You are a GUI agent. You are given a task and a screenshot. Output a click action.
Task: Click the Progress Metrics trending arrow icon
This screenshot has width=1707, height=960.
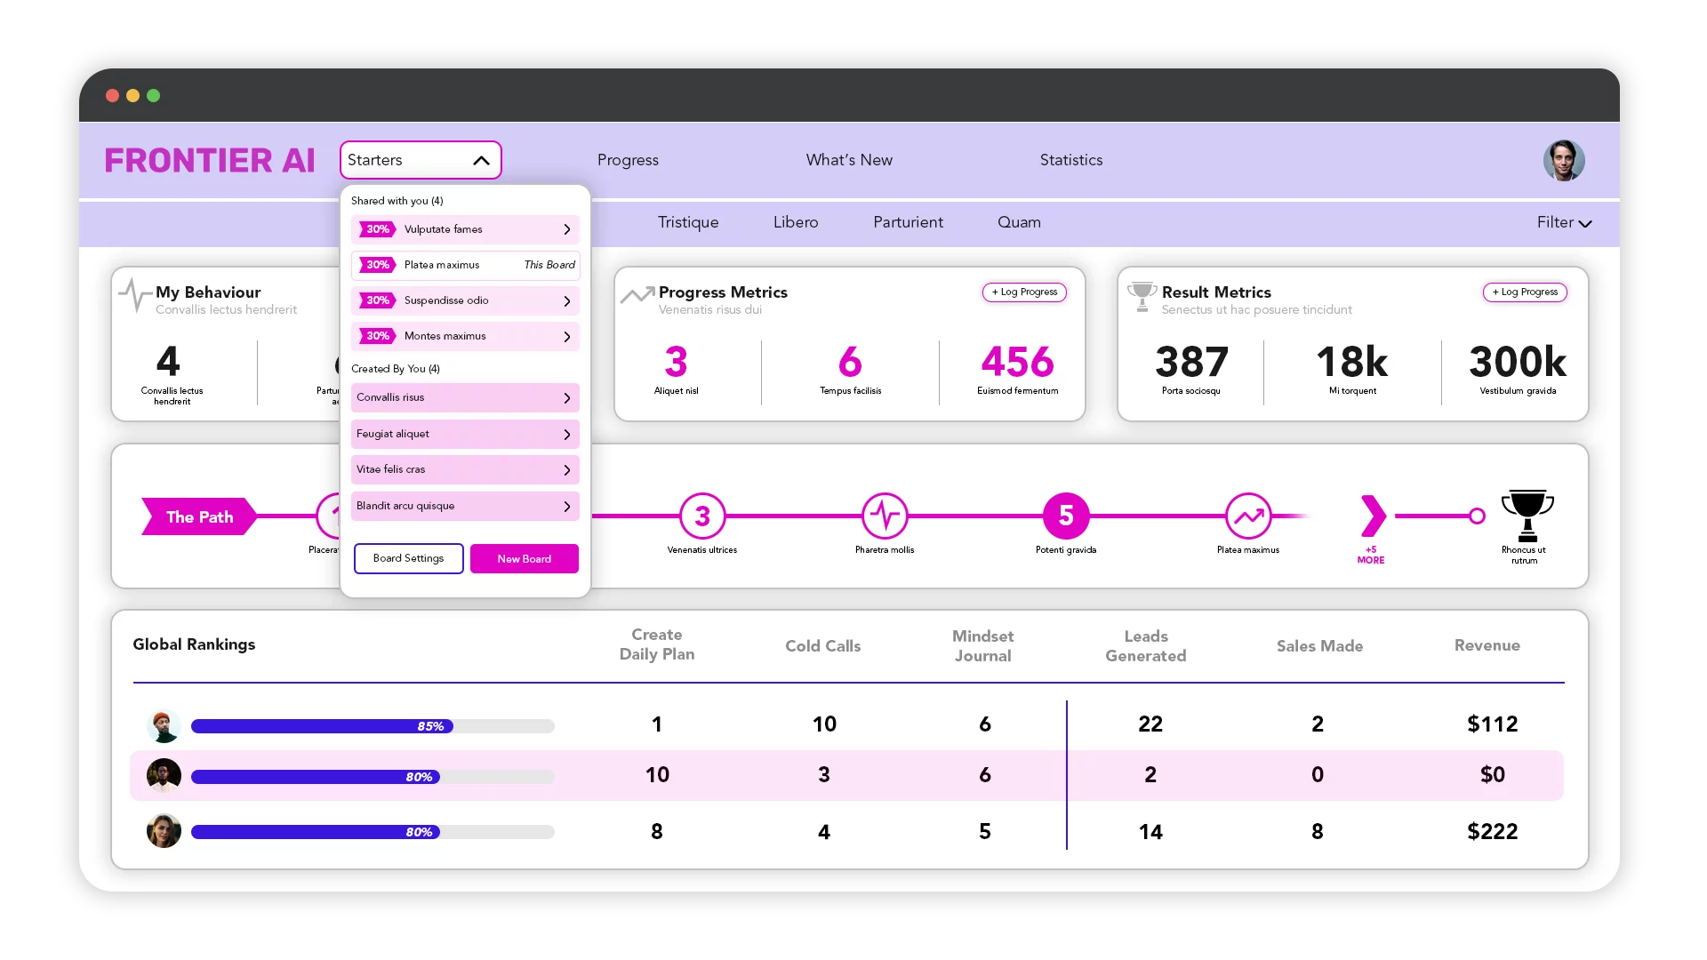[637, 295]
